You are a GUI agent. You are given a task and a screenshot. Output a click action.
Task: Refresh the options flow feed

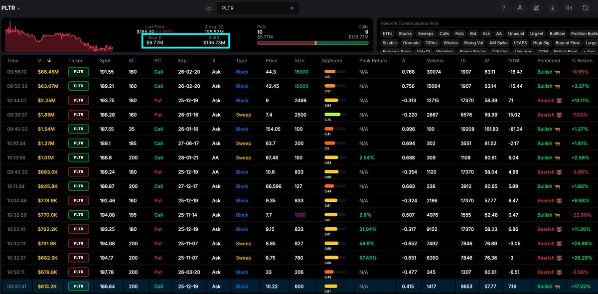[585, 8]
